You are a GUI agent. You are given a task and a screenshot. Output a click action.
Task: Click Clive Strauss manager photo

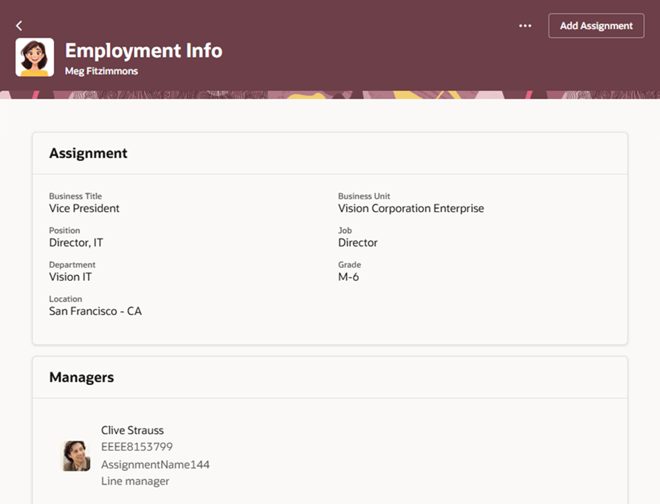click(x=75, y=456)
